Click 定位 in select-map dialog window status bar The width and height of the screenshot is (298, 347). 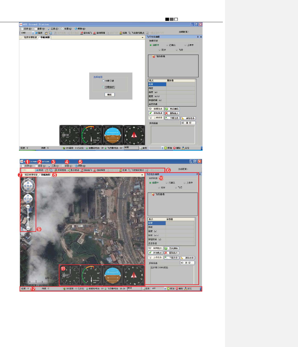pos(186,148)
